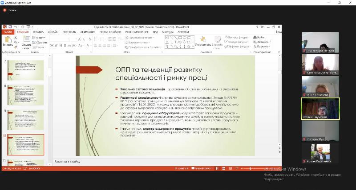Open Layout (Макет) dropdown

tap(39, 38)
